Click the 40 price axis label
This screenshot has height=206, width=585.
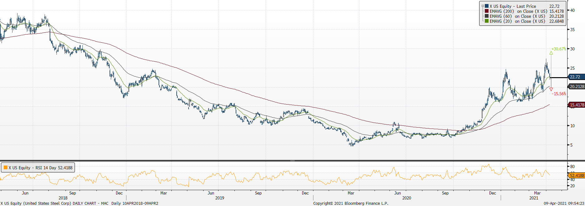tap(573, 10)
